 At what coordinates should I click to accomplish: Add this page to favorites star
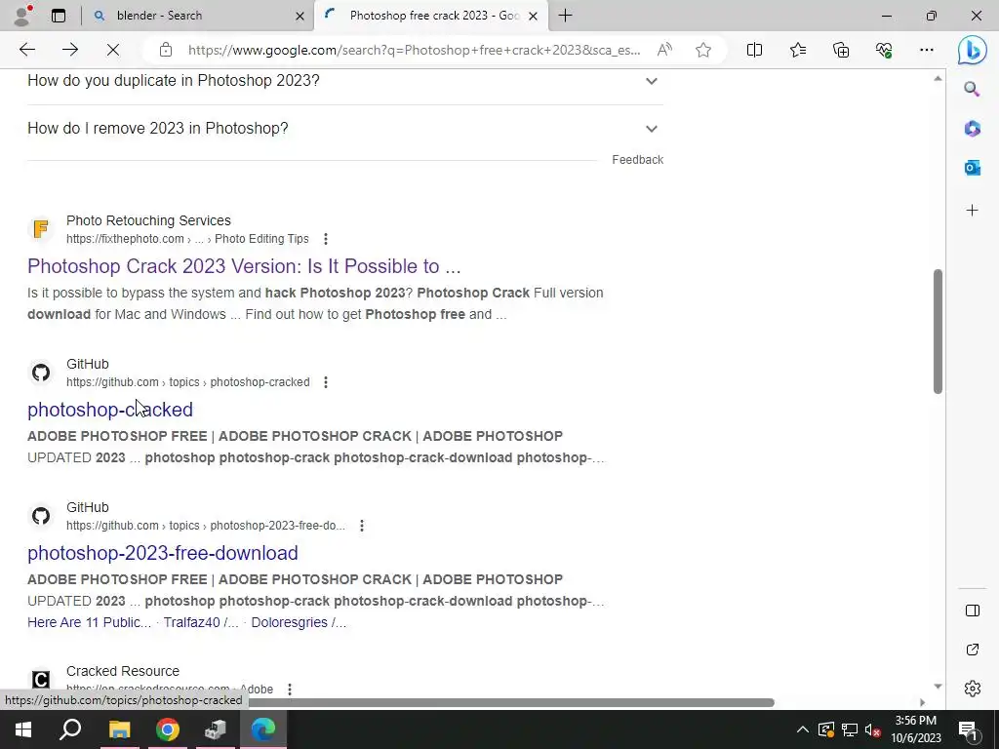pyautogui.click(x=703, y=50)
